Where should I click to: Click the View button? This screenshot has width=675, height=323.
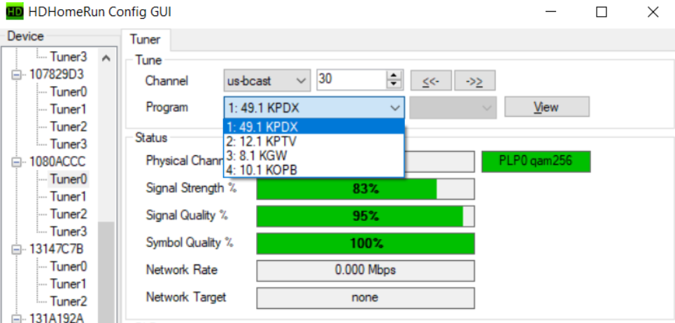click(x=546, y=107)
